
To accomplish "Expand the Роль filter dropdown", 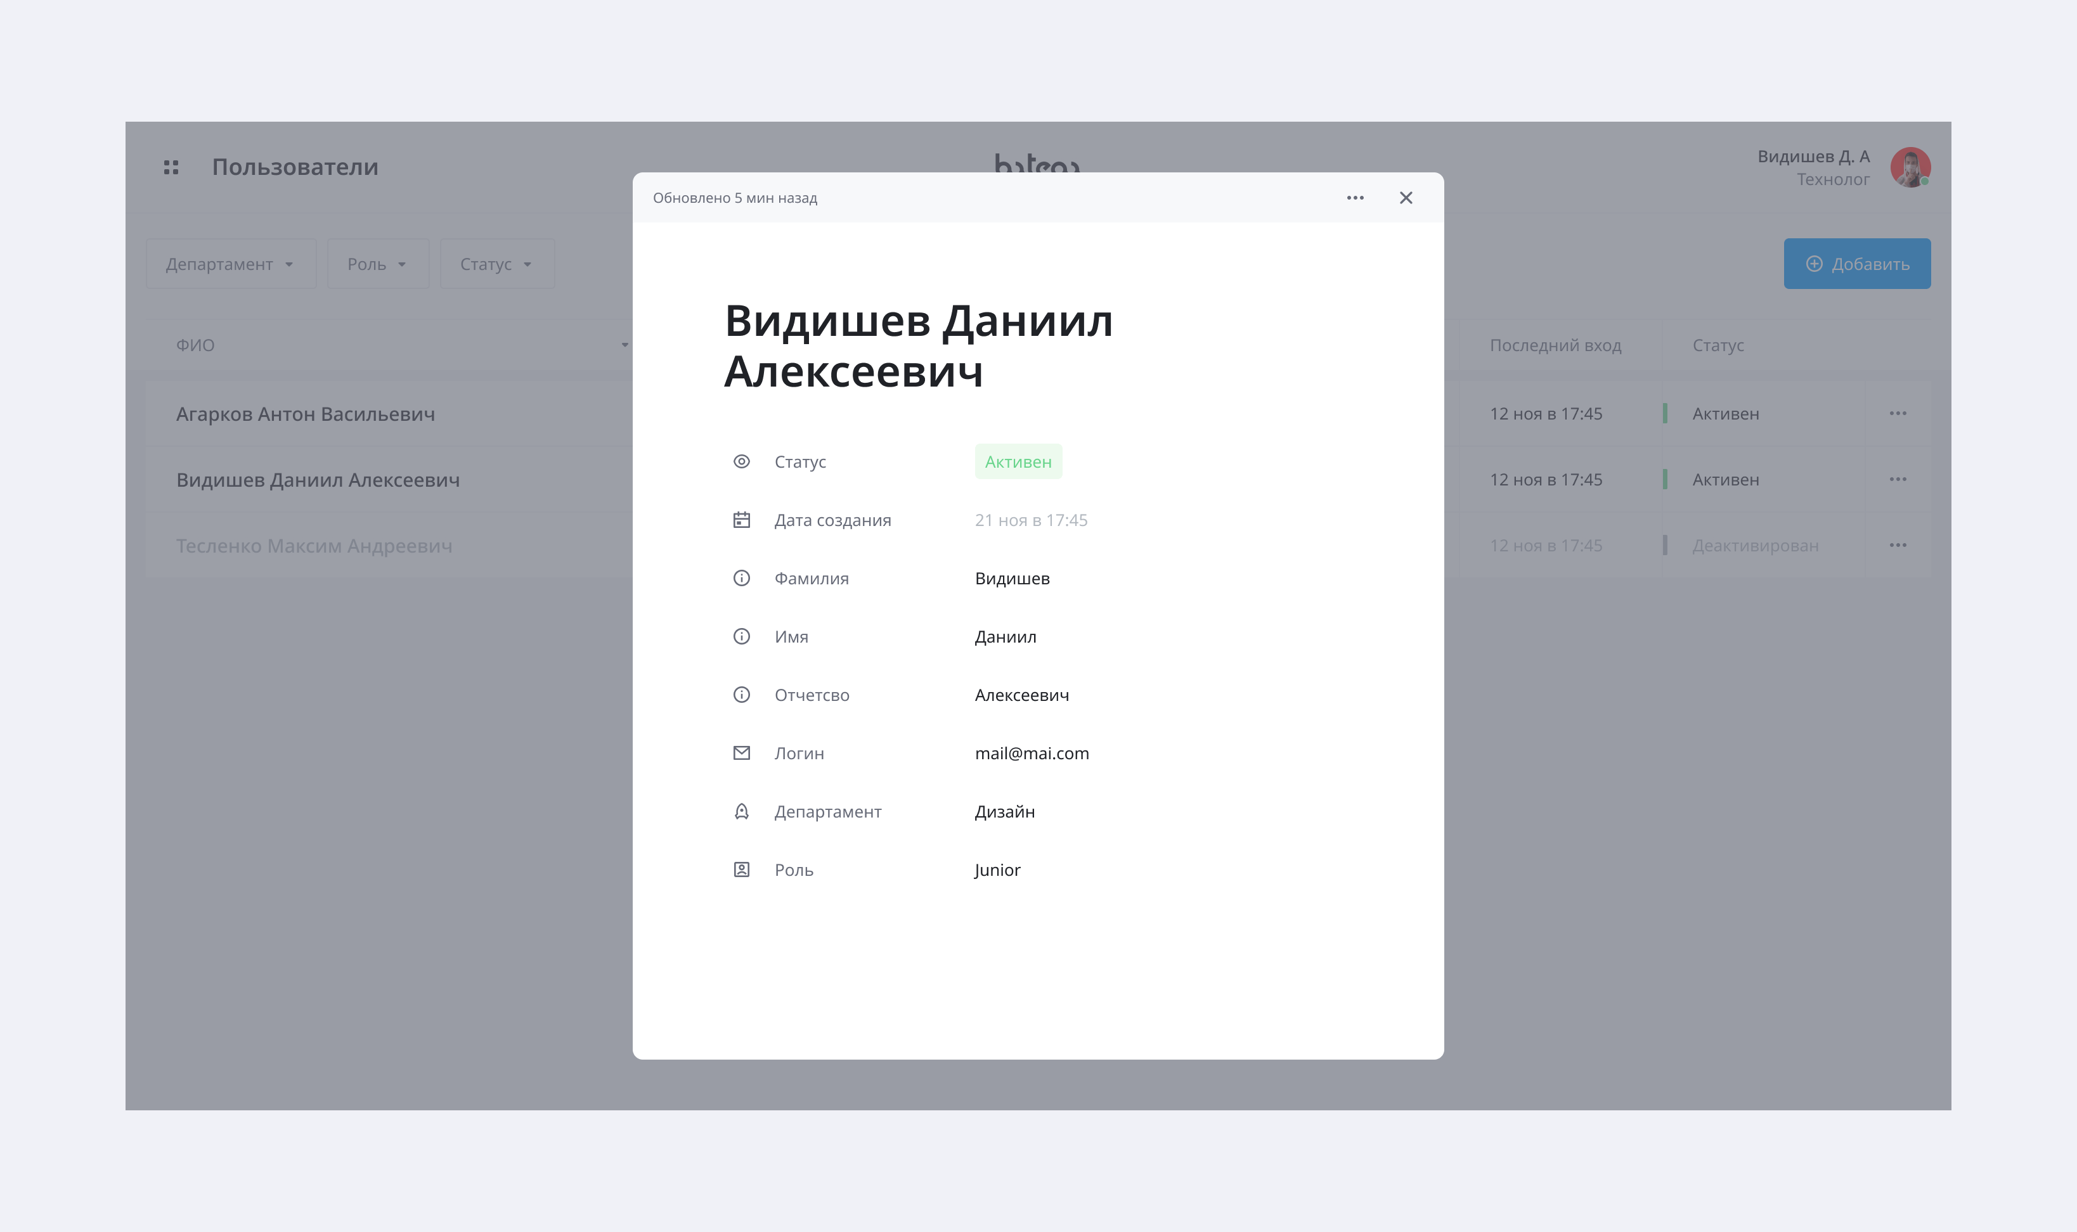I will (377, 264).
